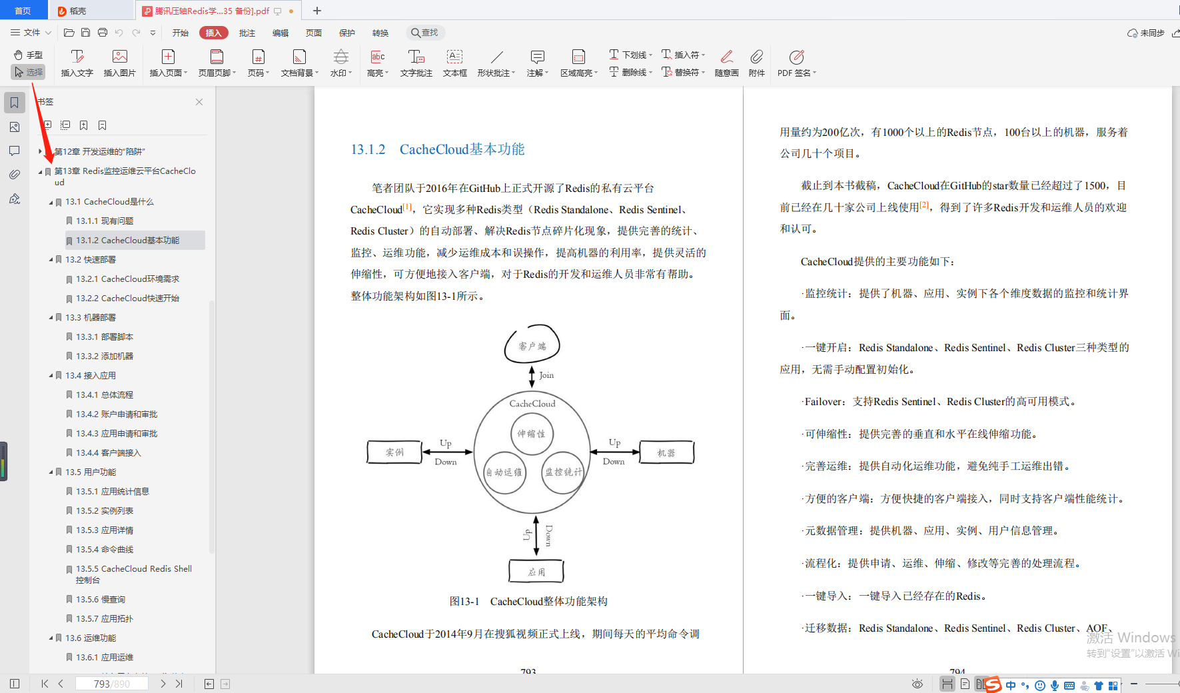This screenshot has height=693, width=1180.
Task: Click the Insert Image (插入图片) tool
Action: (120, 63)
